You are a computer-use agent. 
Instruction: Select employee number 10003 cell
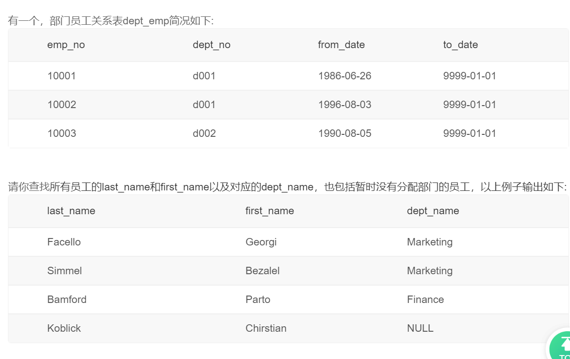[62, 133]
